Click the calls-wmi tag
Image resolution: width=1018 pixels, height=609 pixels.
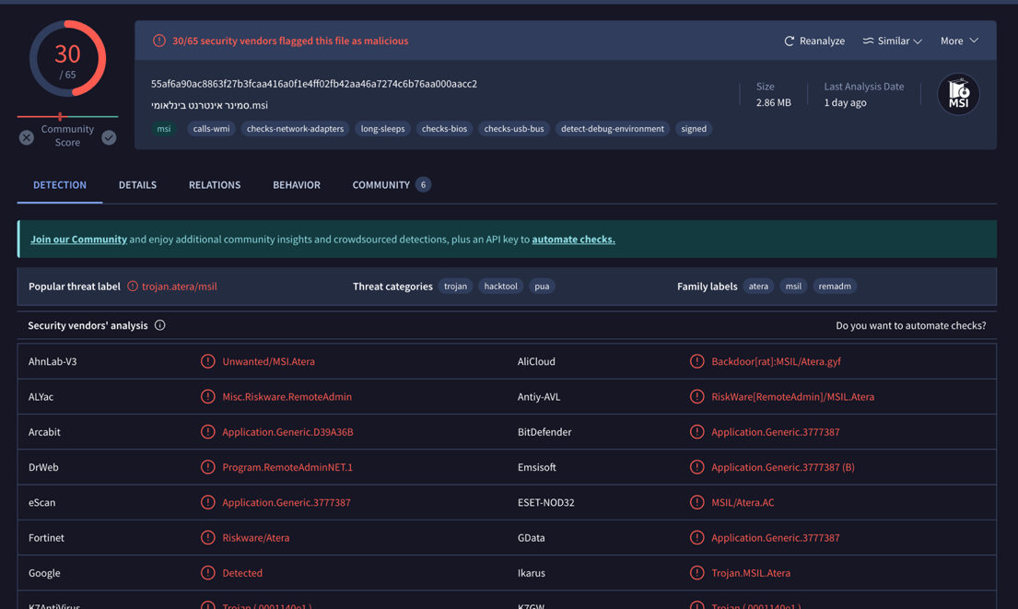click(x=211, y=129)
